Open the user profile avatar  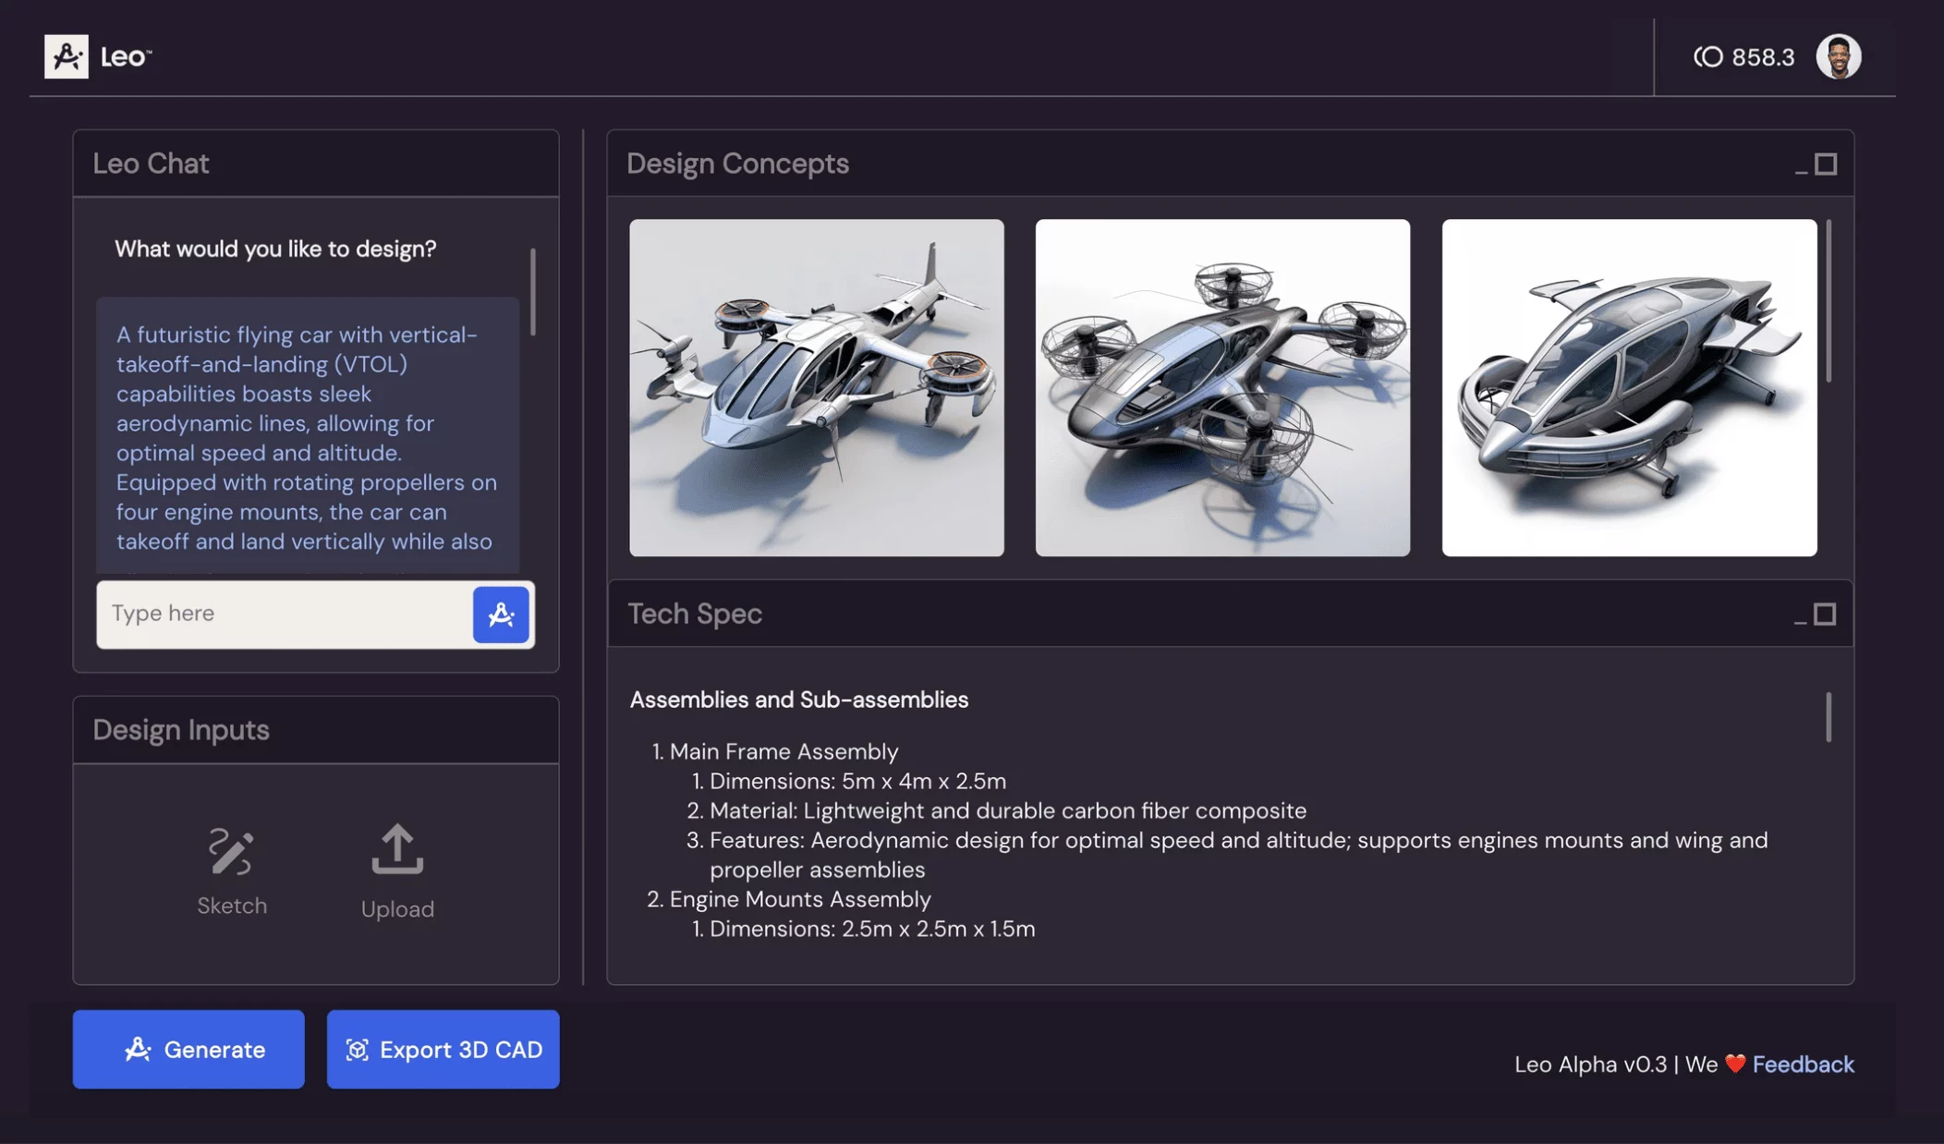(1840, 56)
